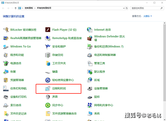Open the 同步中心 green sync icon
The height and width of the screenshot is (121, 166).
click(48, 105)
